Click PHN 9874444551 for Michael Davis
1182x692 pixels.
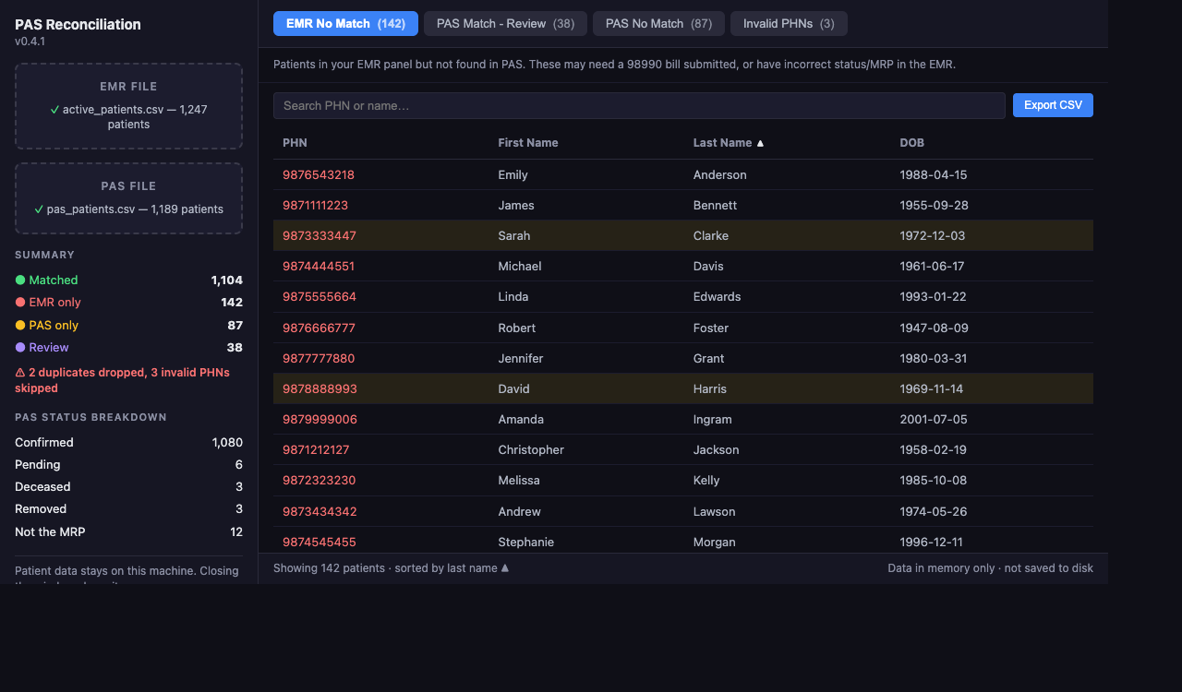tap(319, 266)
